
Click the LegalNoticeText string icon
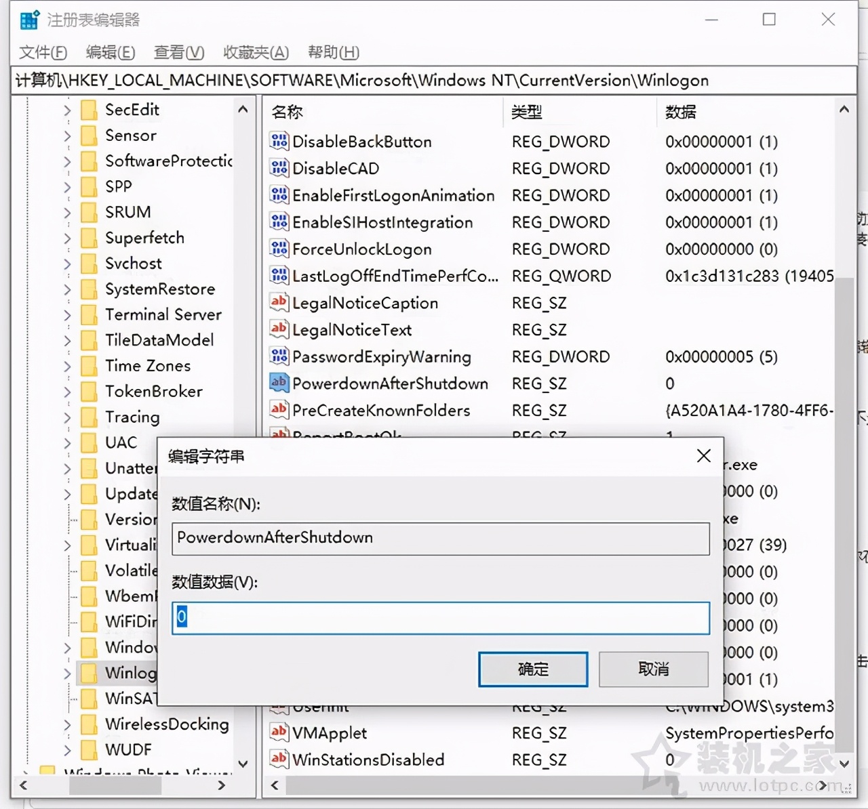279,329
